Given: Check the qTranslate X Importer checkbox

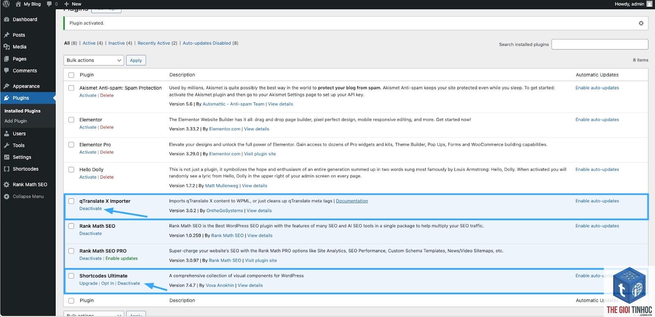Looking at the screenshot, I should pyautogui.click(x=71, y=201).
